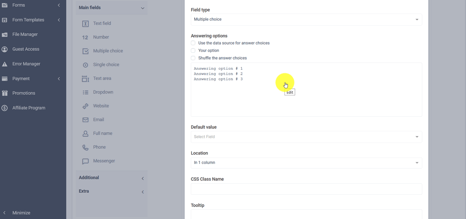
Task: Open the Default value Select Field dropdown
Action: tap(306, 137)
